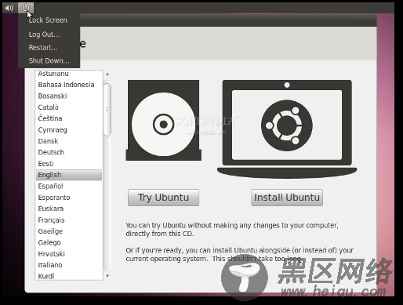Select the highlighted English entry
The image size is (403, 305).
pos(69,175)
